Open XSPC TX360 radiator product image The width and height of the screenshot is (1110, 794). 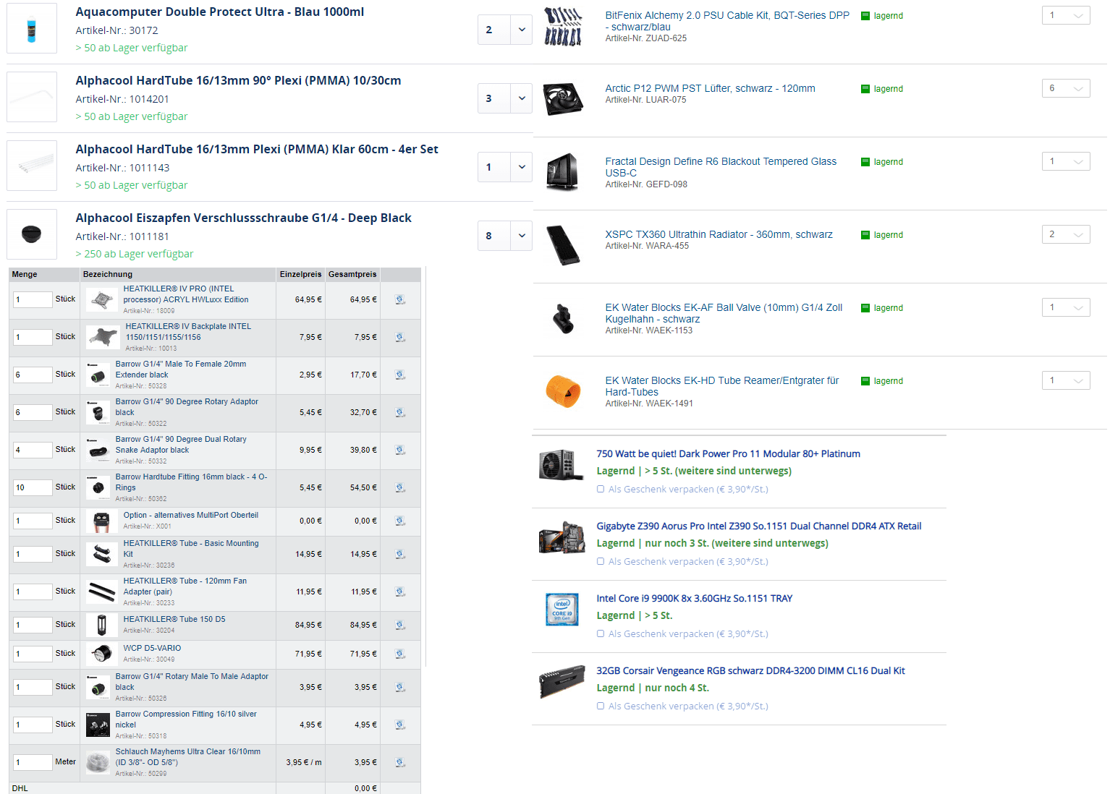tap(564, 245)
